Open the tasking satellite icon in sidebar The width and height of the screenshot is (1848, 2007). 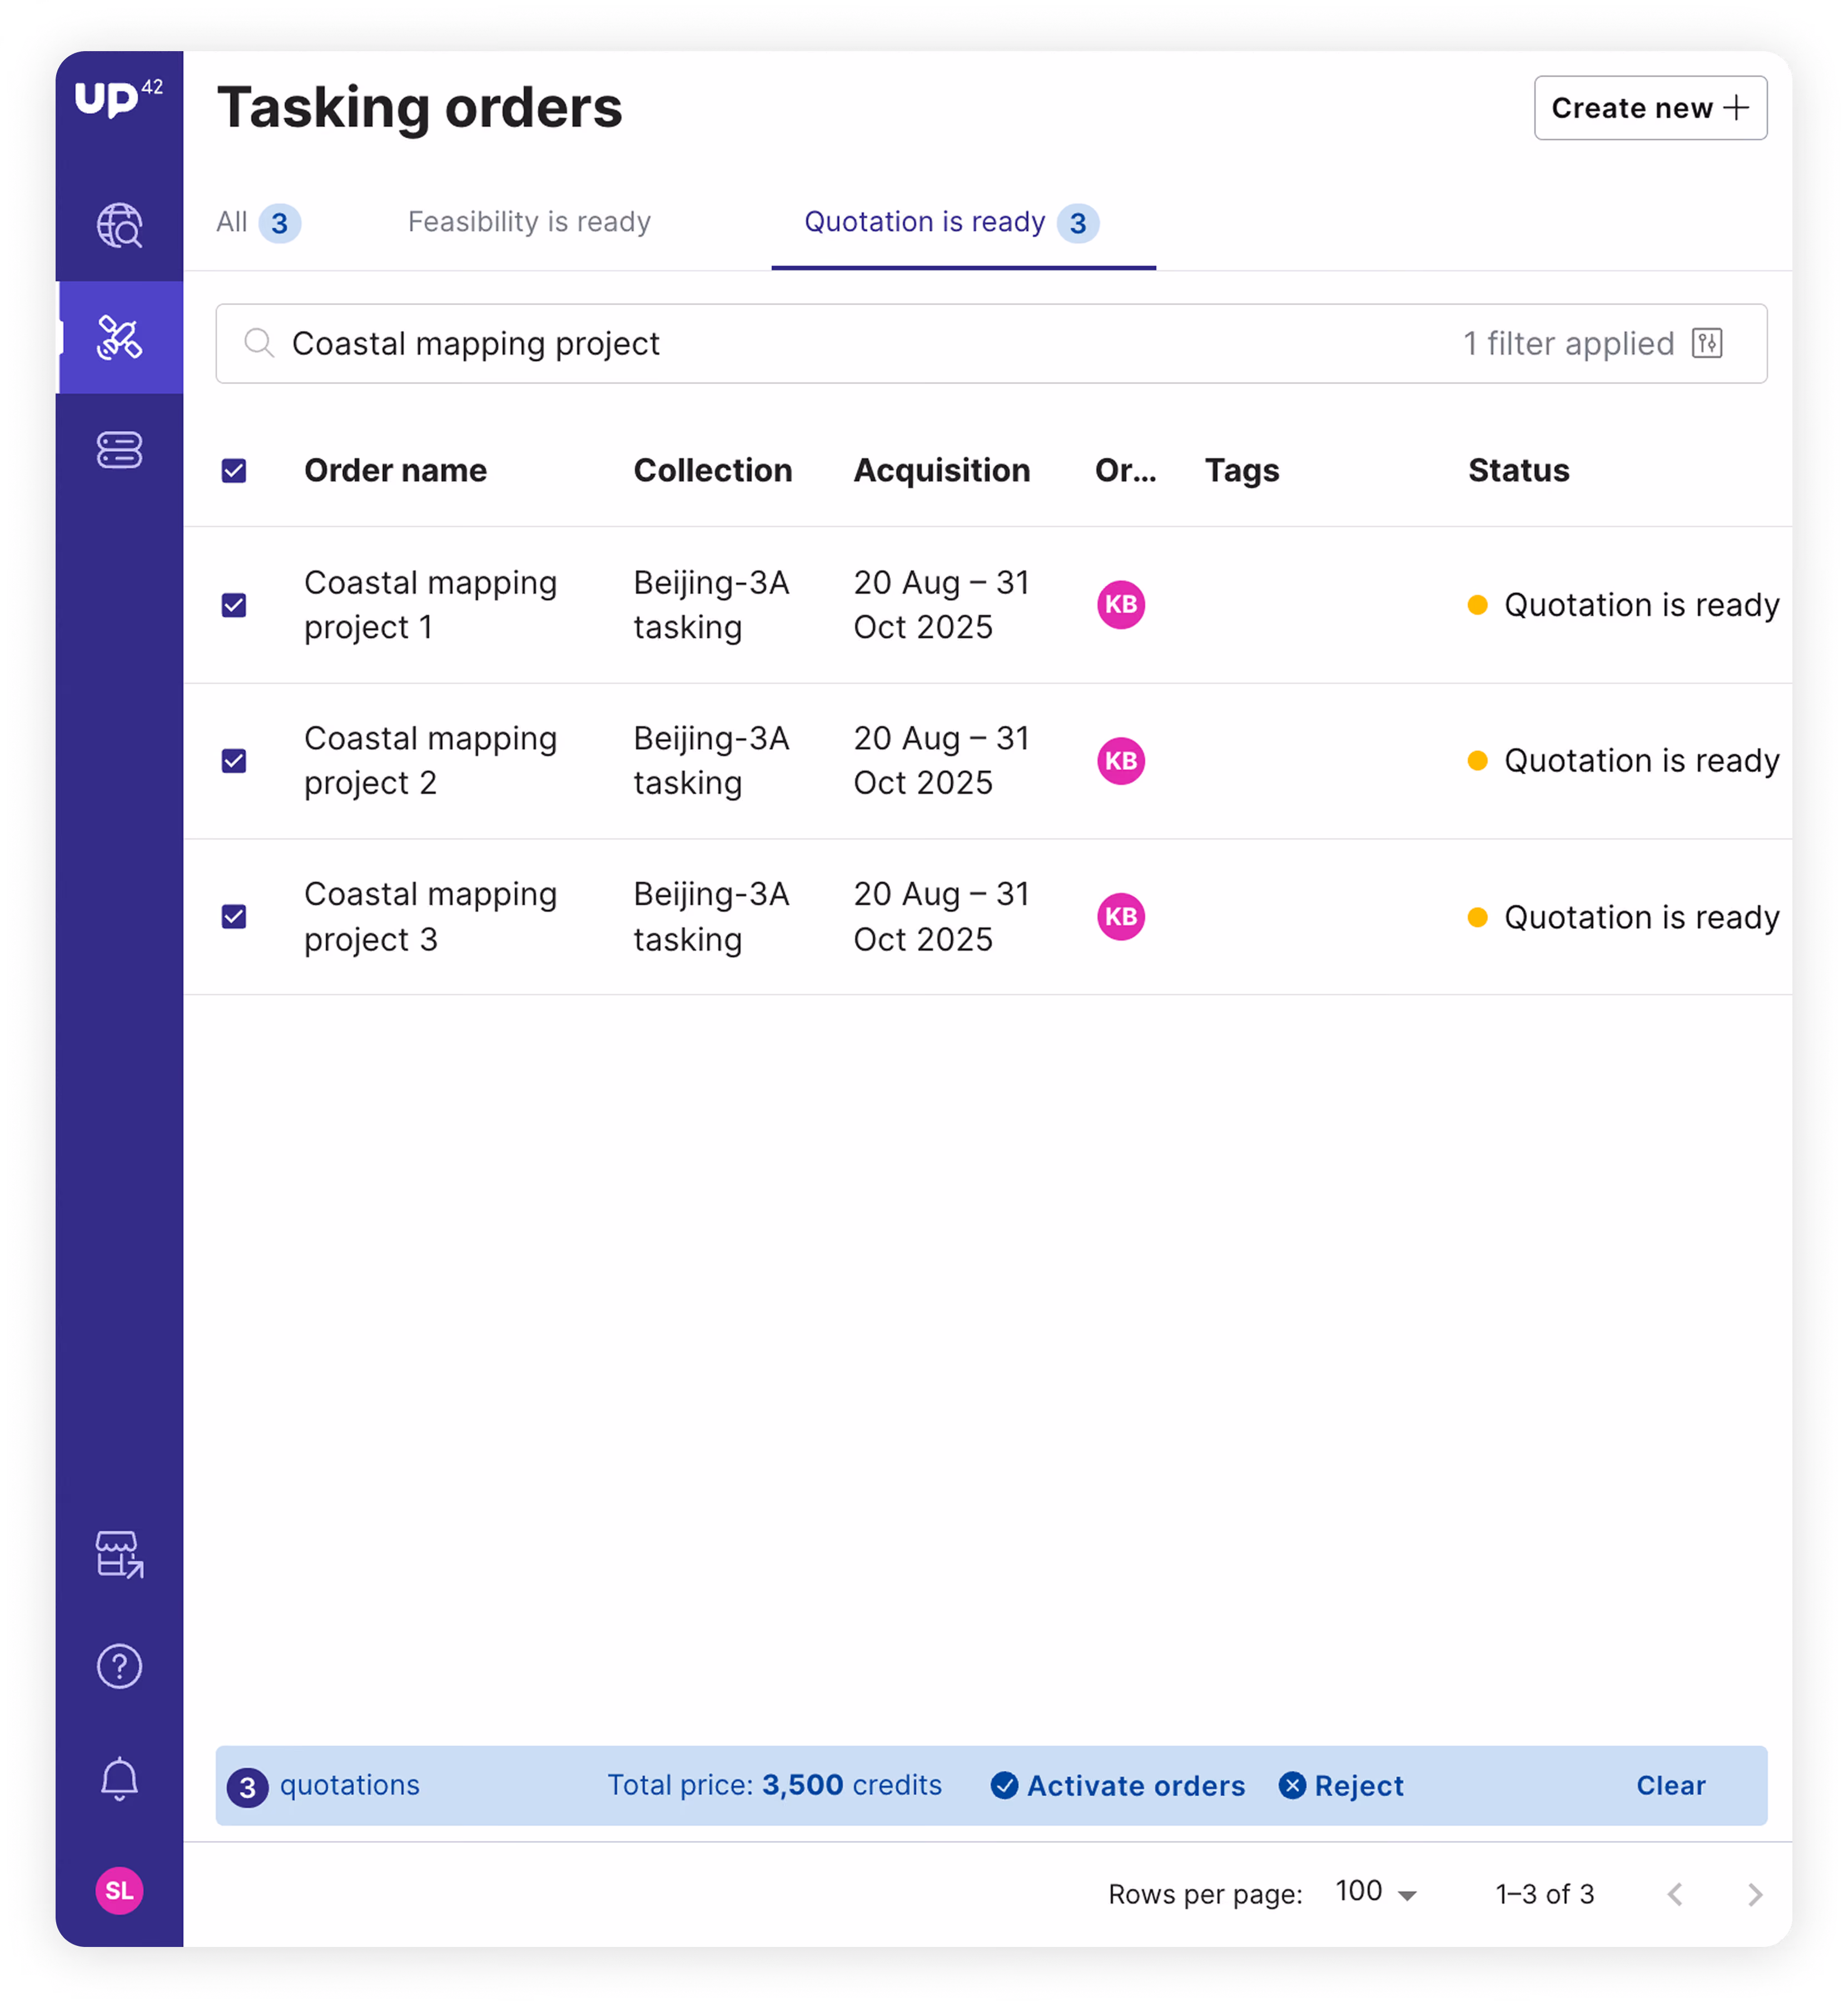(x=119, y=337)
